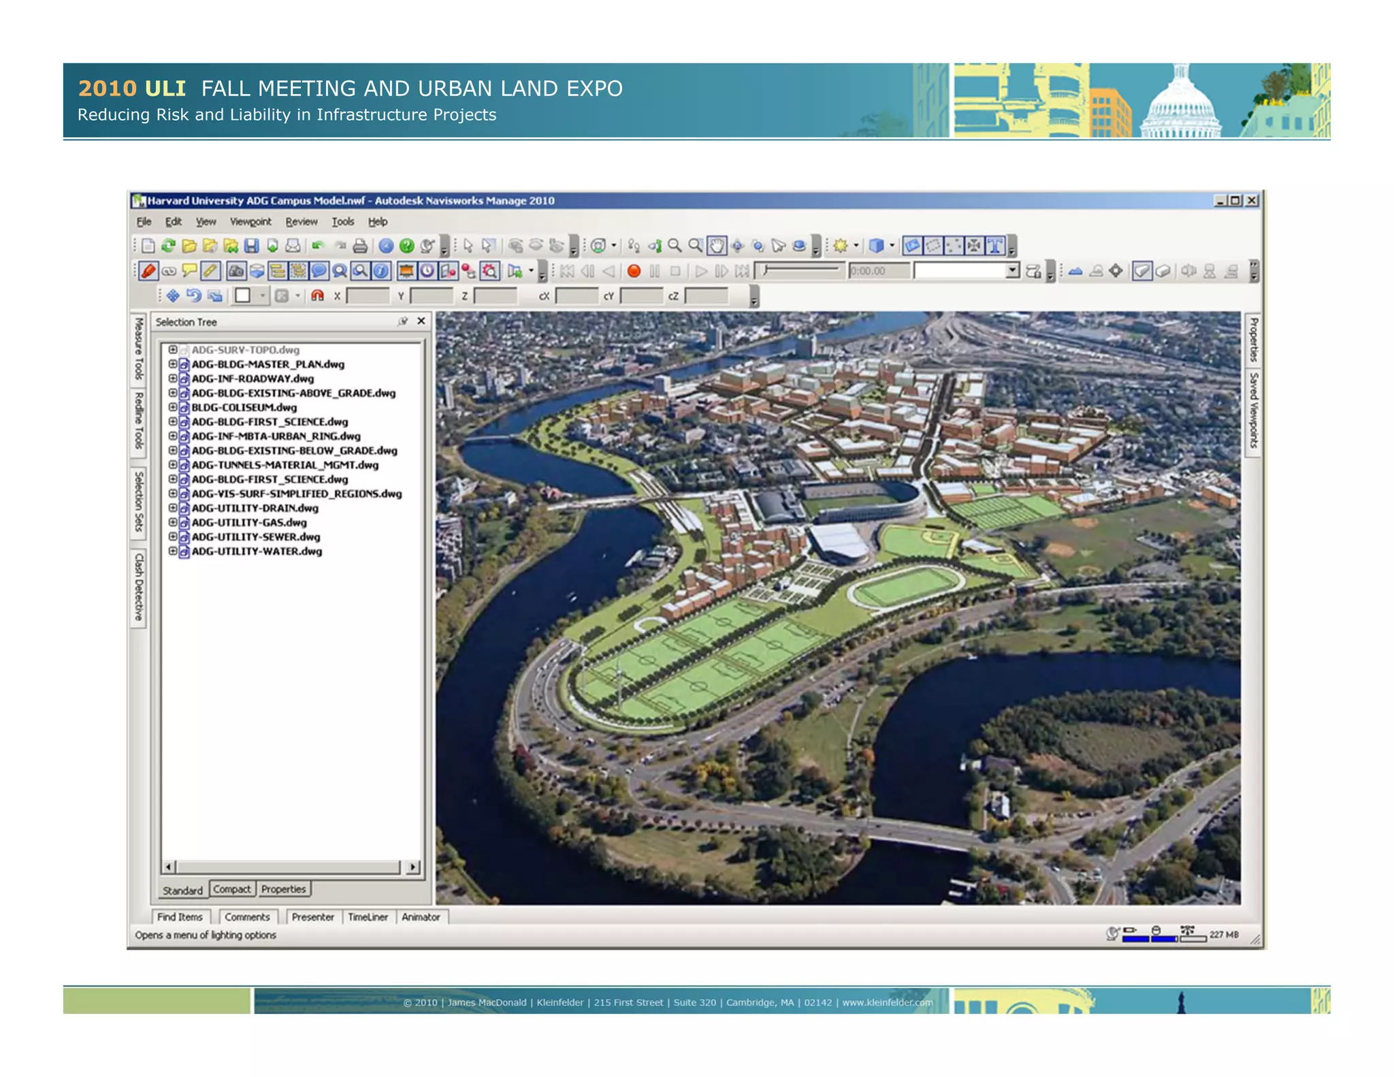1394x1077 pixels.
Task: Open the lighting mode sun dropdown arrow
Action: (856, 246)
